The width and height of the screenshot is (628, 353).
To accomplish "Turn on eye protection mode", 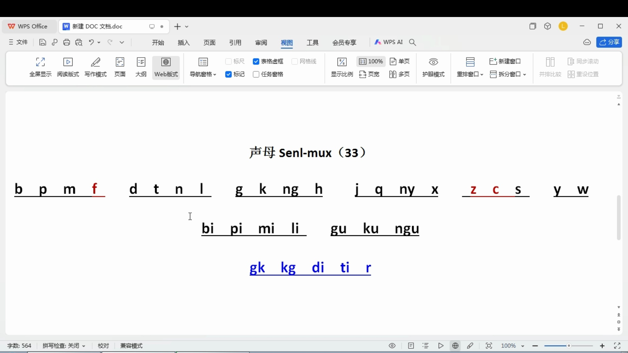I will tap(433, 67).
